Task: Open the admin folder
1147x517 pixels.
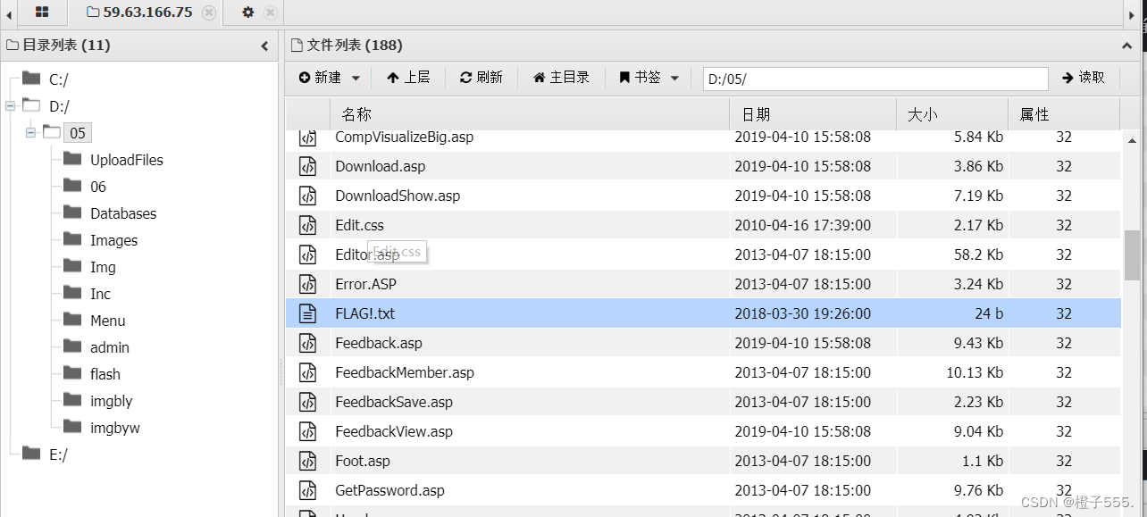Action: tap(109, 347)
